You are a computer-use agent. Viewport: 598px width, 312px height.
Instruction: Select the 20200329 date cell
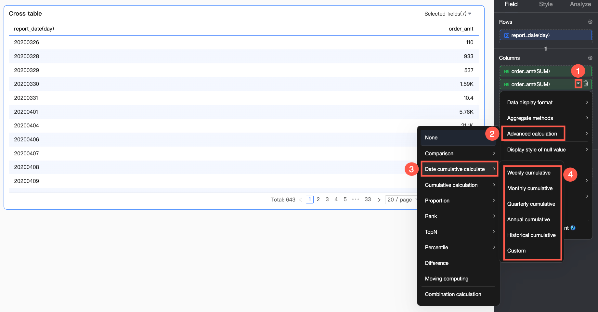[27, 70]
